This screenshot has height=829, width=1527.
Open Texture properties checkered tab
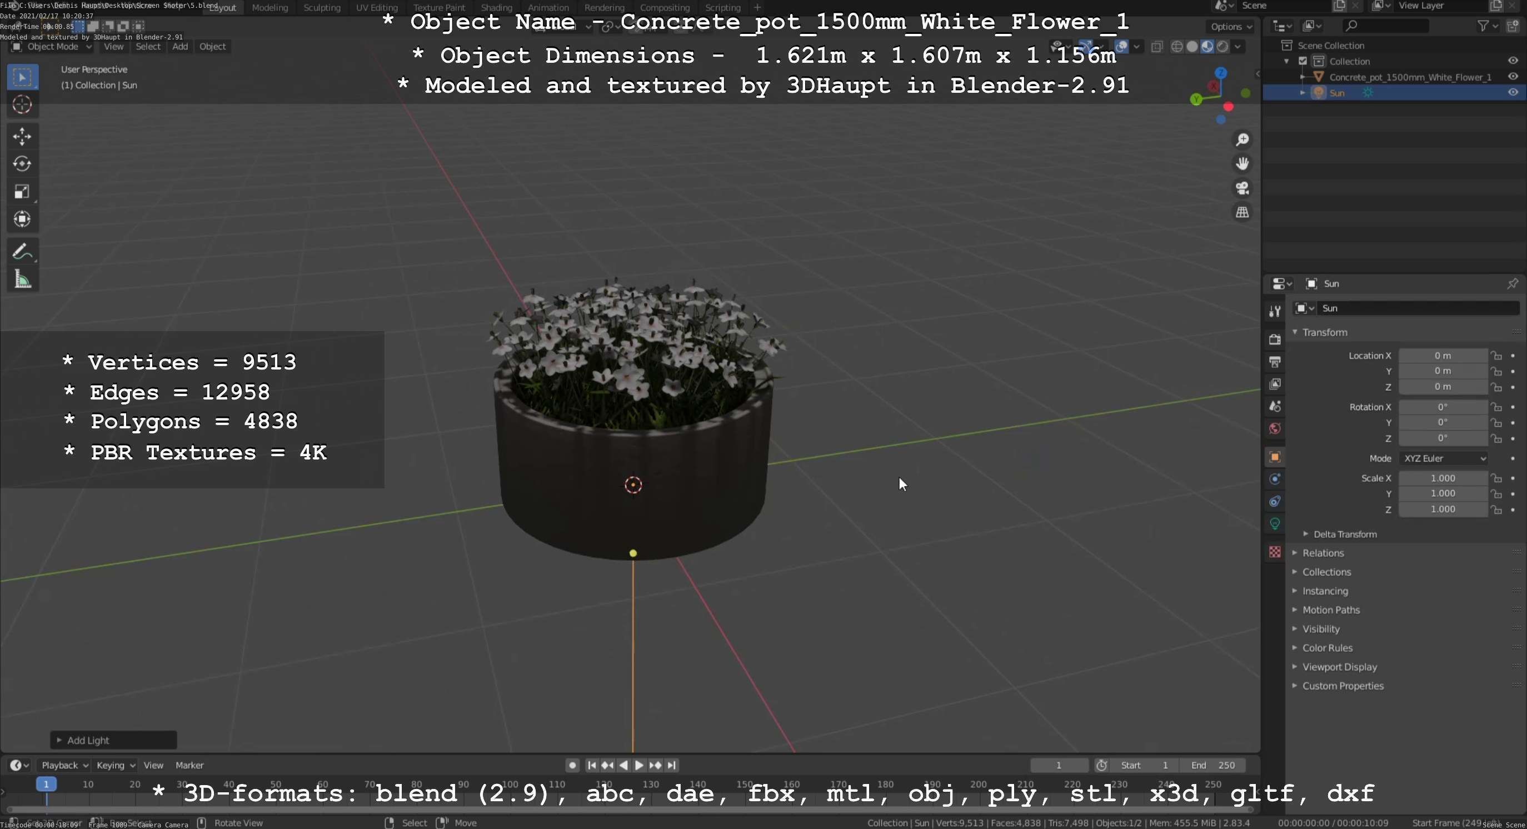[1275, 552]
